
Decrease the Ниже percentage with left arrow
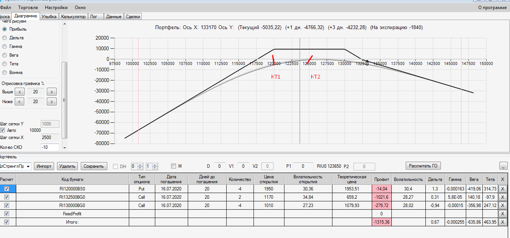[20, 102]
